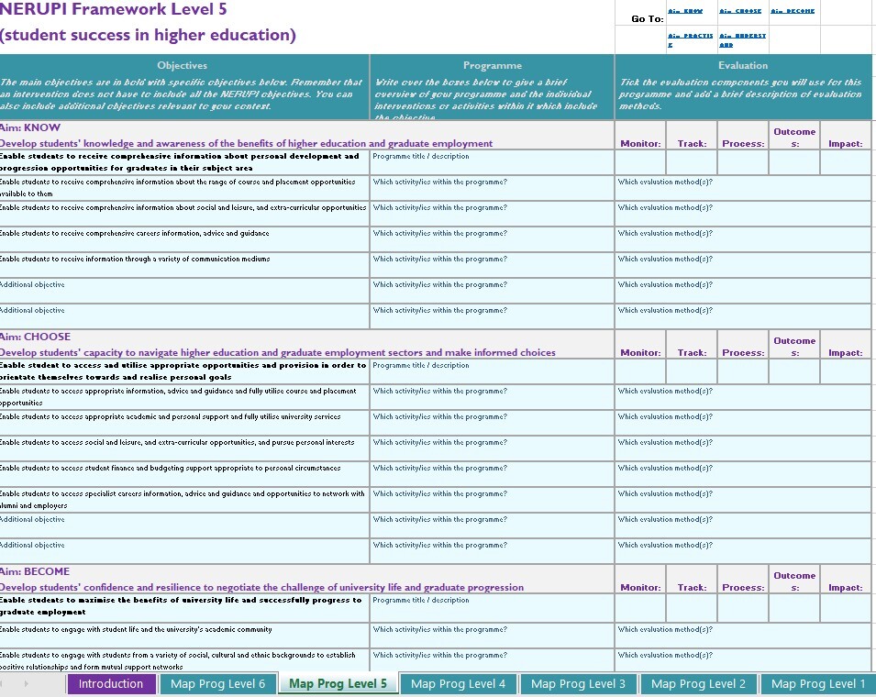Follow the Aim KNOW link
Viewport: 876px width, 697px height.
click(685, 11)
